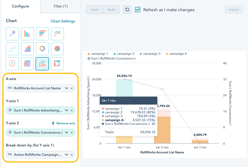Remove Sum RollWorks Advertising field from Y-axis 1

pos(72,110)
